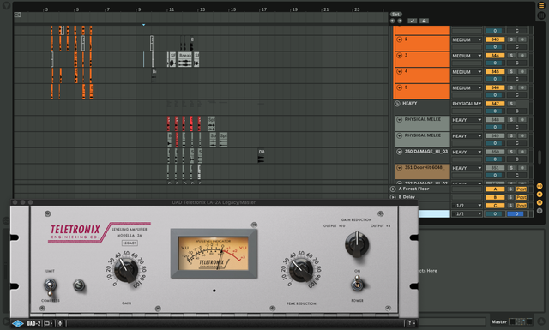Open the UAD-2 preset folder menu
549x330 pixels.
coord(48,323)
